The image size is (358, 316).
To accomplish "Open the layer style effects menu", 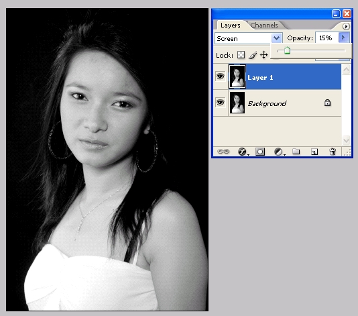I will [243, 152].
